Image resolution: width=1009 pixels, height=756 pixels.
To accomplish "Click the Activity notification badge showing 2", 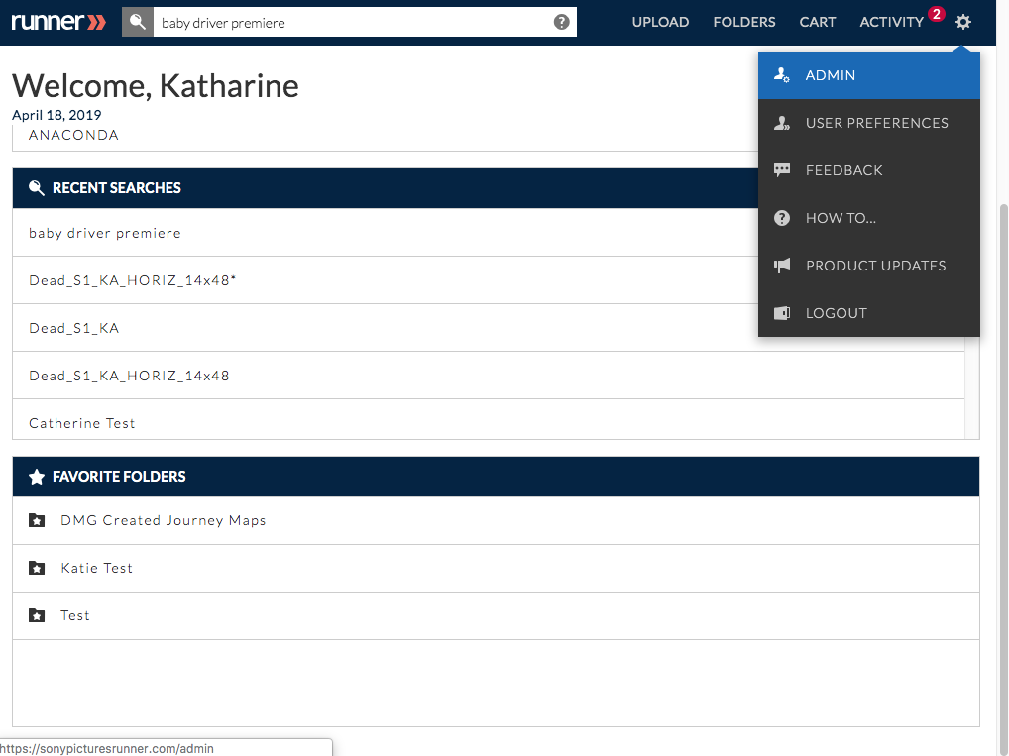I will point(937,14).
